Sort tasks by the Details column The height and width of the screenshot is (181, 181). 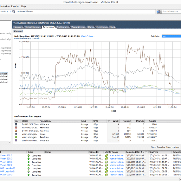pyautogui.click(x=67, y=152)
